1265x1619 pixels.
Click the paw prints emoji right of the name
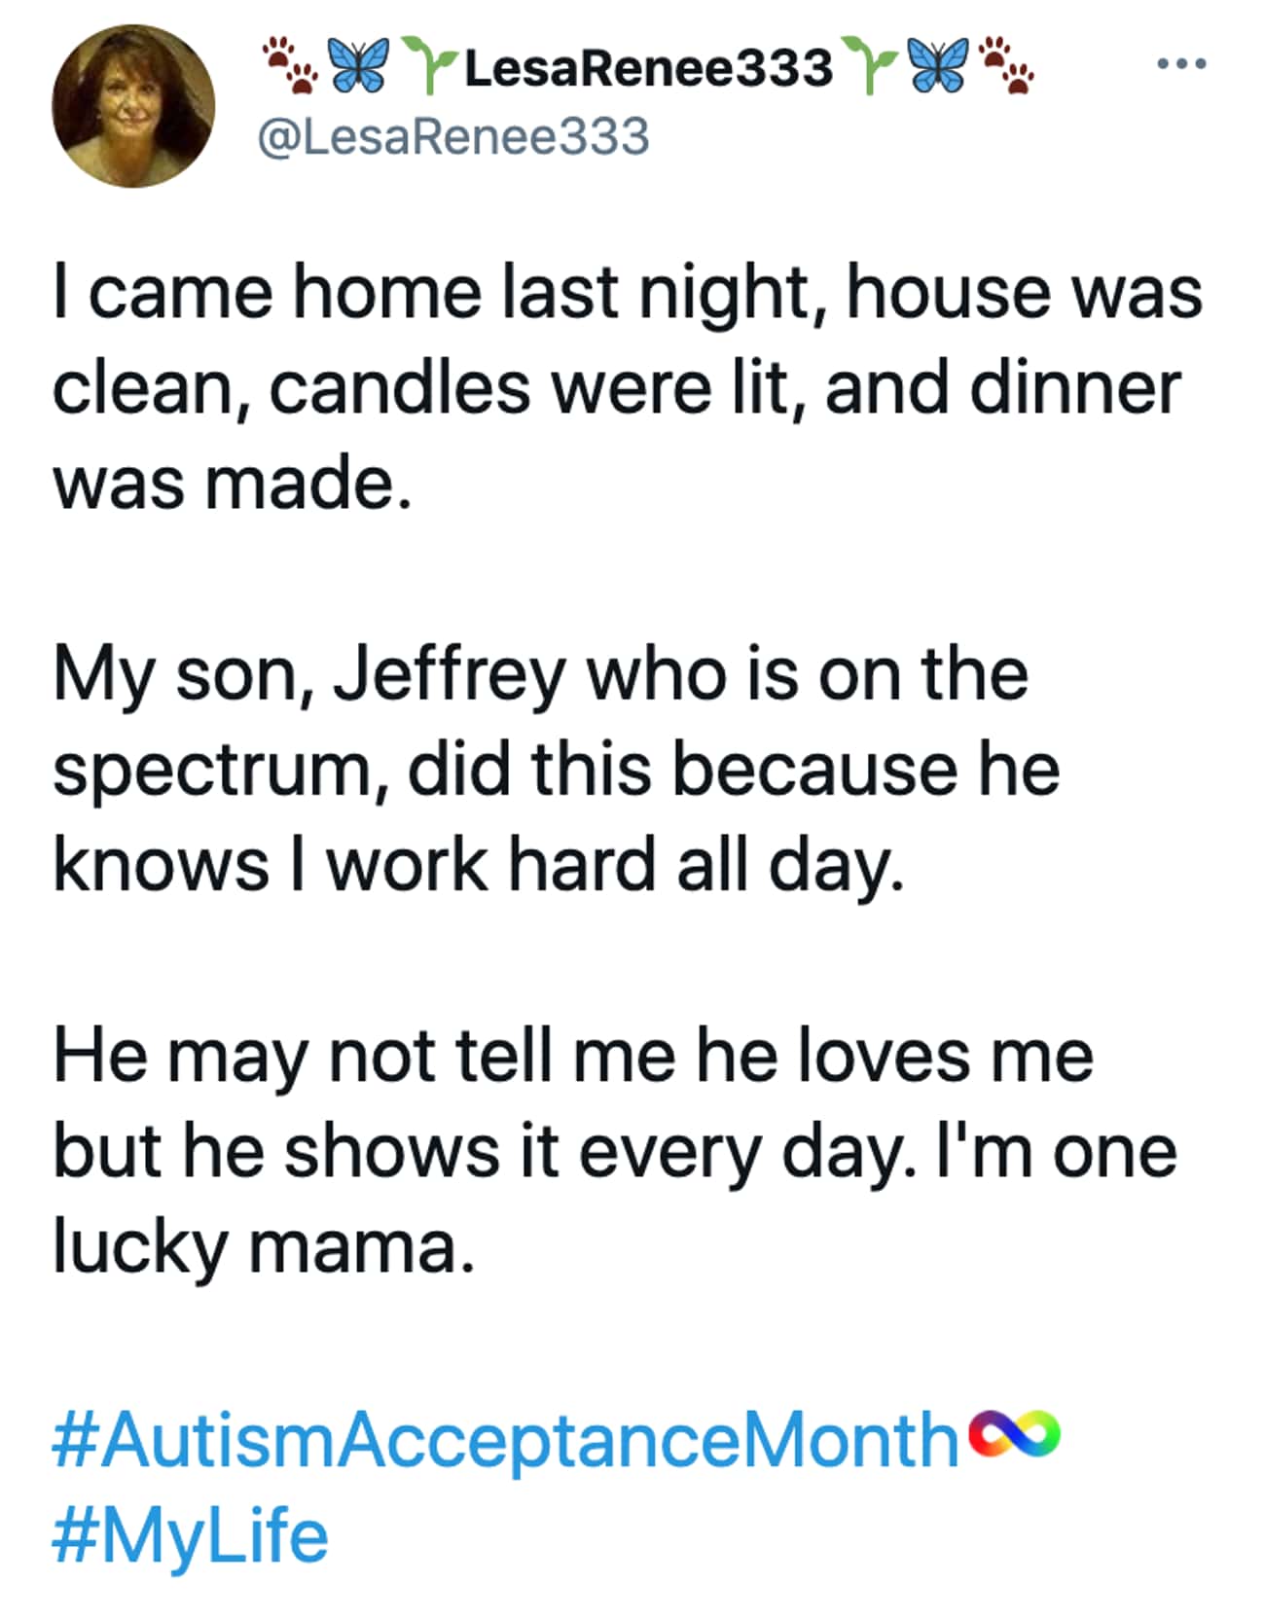(x=1006, y=66)
